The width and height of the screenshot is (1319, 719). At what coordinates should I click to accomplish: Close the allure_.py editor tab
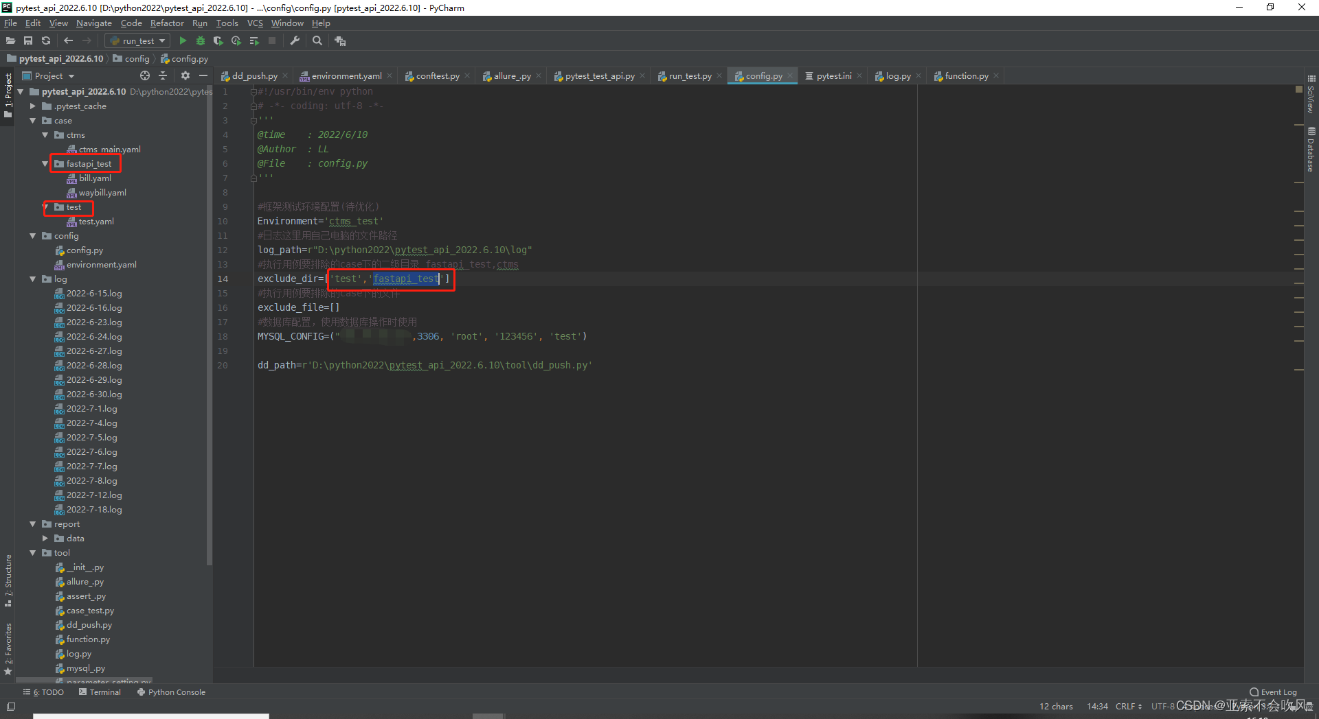point(539,76)
